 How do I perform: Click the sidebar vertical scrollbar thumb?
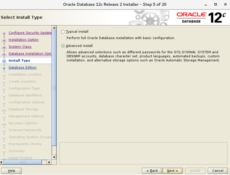[54, 88]
